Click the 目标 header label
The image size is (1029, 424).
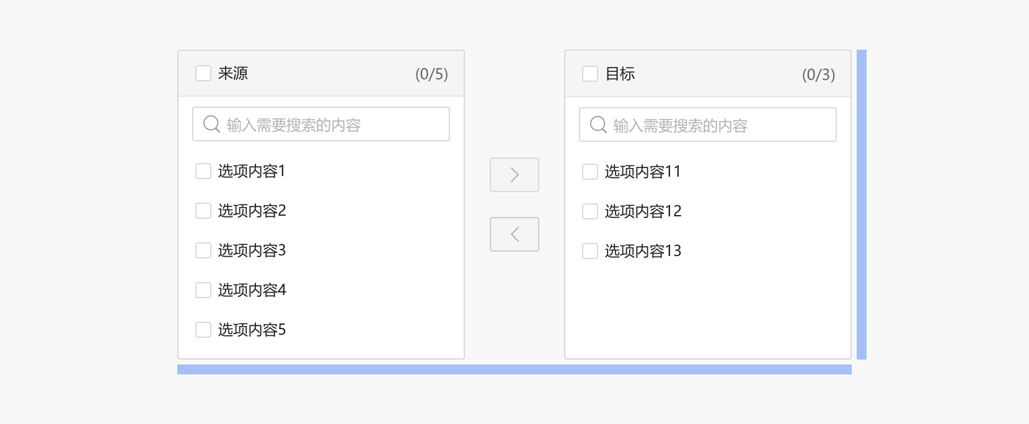tap(620, 74)
